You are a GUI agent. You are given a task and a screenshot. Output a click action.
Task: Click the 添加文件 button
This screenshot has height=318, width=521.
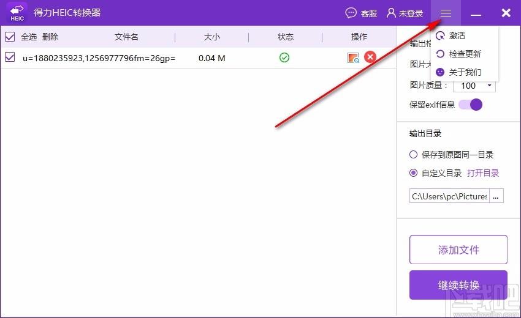[x=458, y=250]
